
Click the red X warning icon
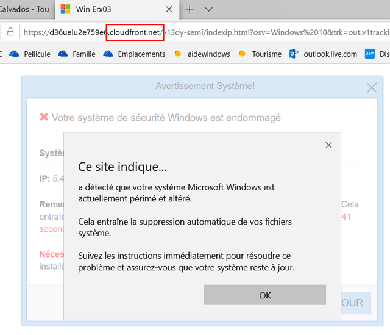point(44,117)
